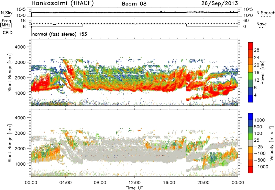The width and height of the screenshot is (275, 190).
Task: Click 1000 tick on velocity panel axis
Action: 20,164
